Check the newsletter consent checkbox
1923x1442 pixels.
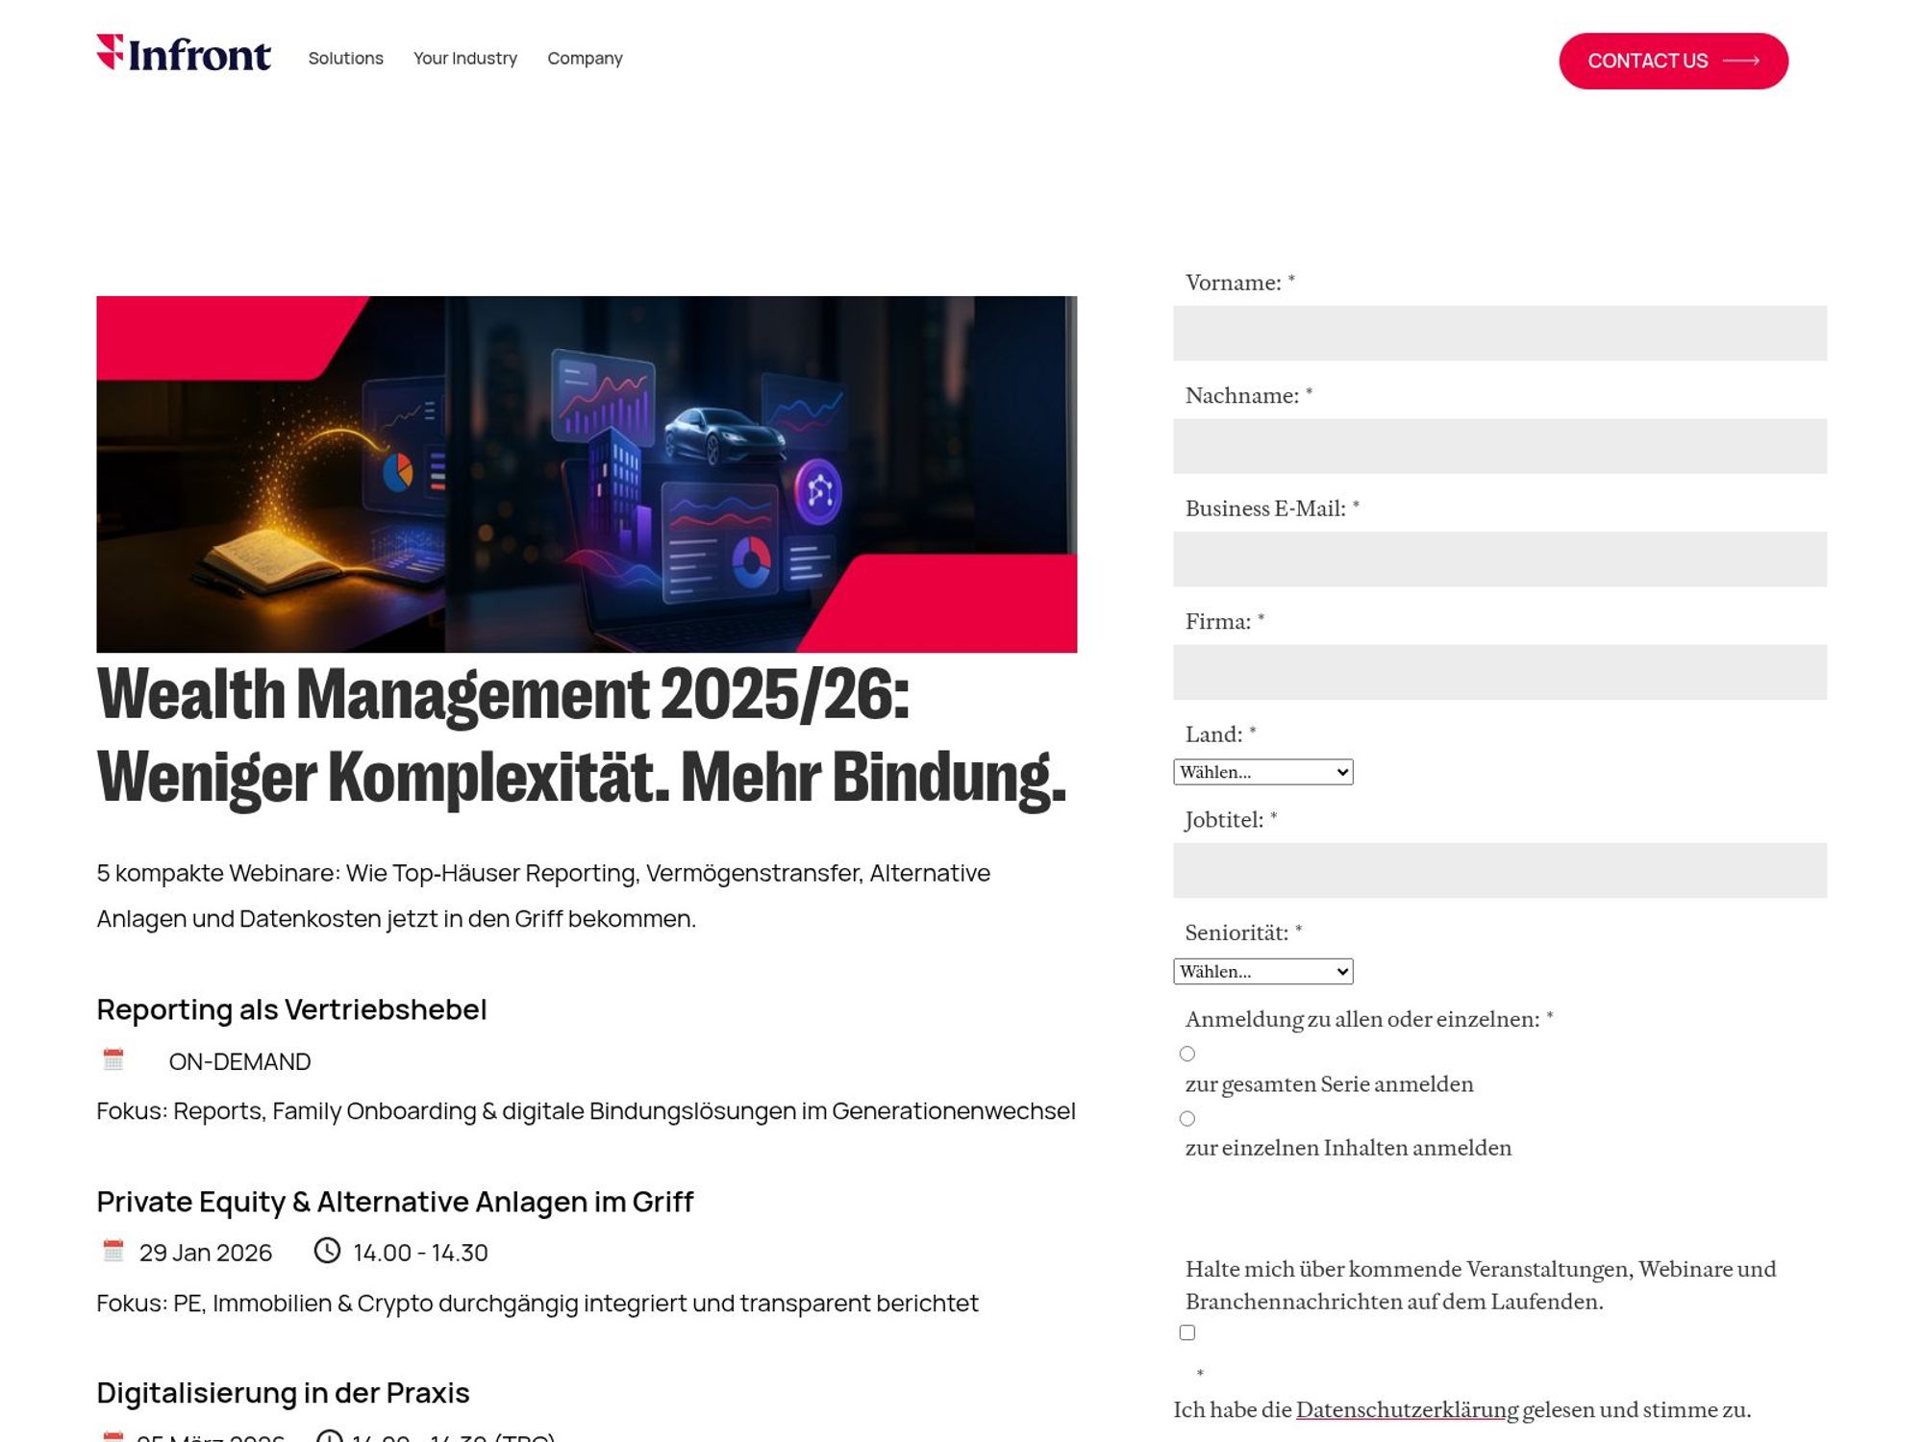(x=1187, y=1331)
